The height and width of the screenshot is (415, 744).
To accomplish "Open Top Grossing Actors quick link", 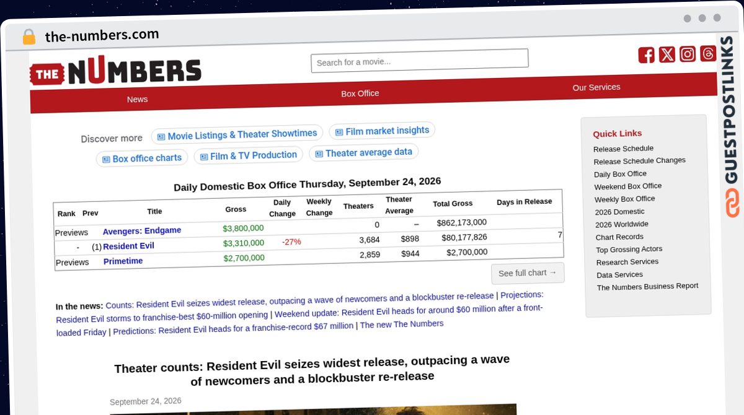I will [629, 250].
